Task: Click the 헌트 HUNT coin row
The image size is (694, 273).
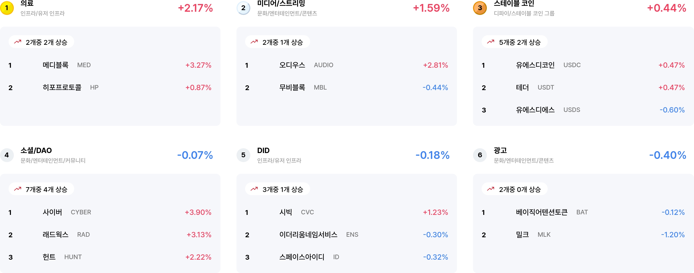Action: tap(110, 257)
